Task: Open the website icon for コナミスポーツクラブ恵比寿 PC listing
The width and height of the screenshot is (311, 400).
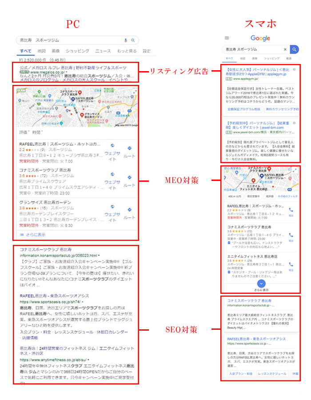Action: [x=112, y=175]
